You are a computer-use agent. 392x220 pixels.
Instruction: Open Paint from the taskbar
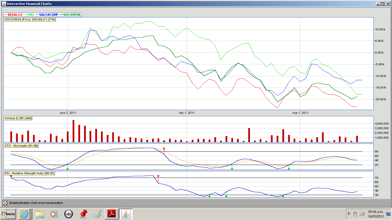(97, 214)
